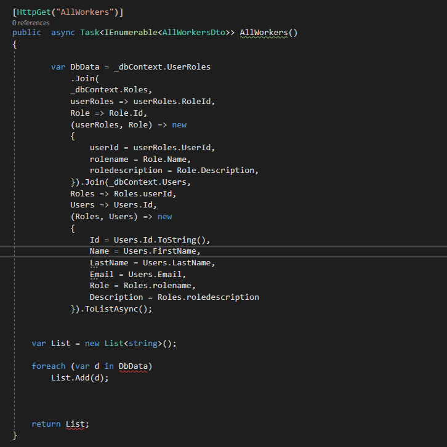Place cursor on the async keyword
The width and height of the screenshot is (447, 447).
[x=63, y=33]
